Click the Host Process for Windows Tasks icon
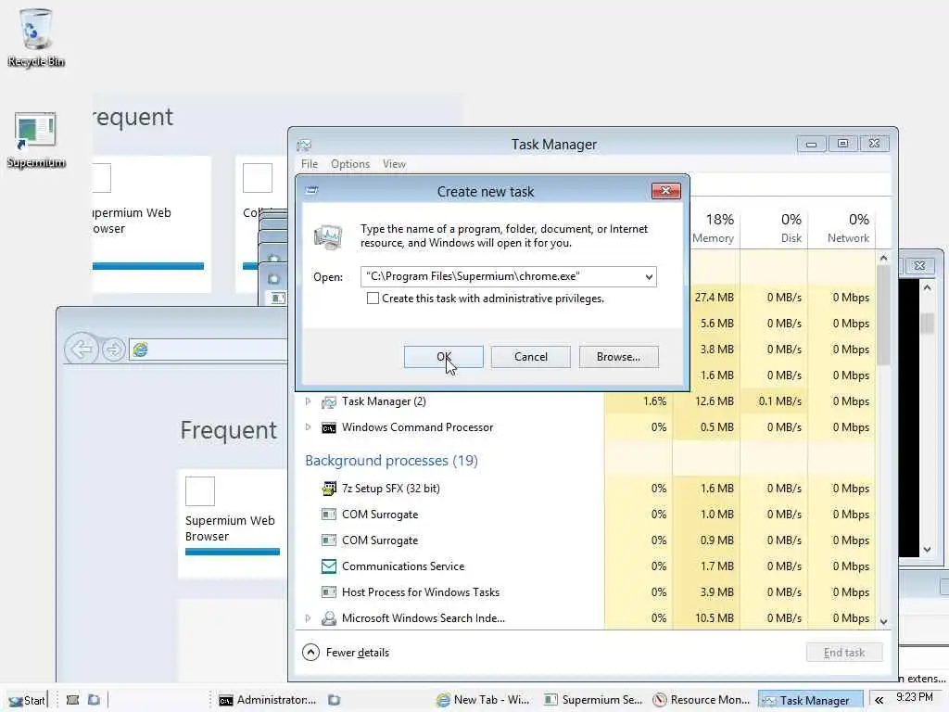949x712 pixels. tap(329, 592)
